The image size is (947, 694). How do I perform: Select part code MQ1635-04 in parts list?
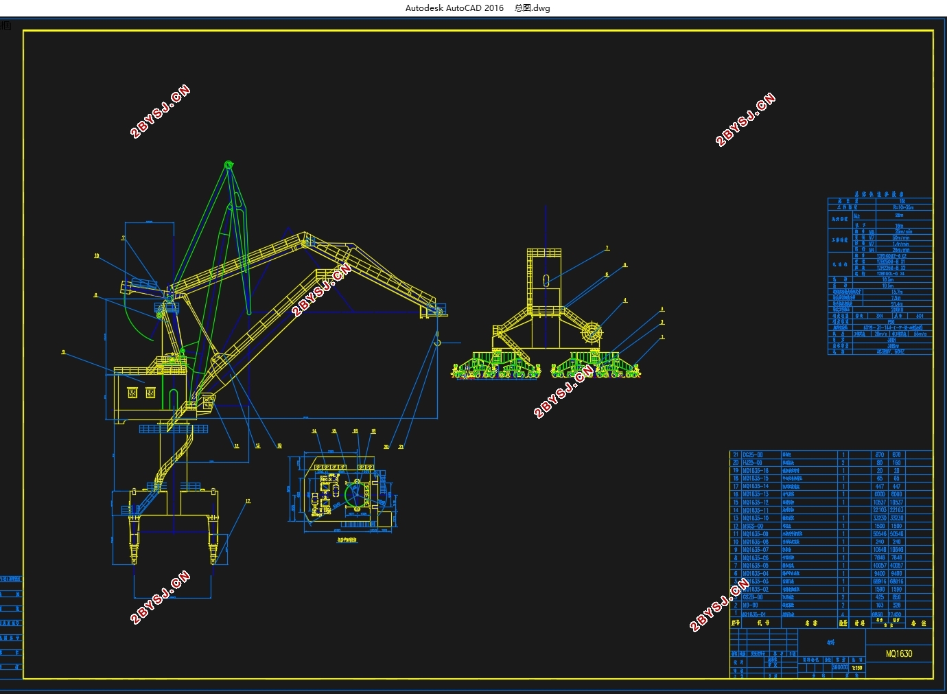coord(756,573)
